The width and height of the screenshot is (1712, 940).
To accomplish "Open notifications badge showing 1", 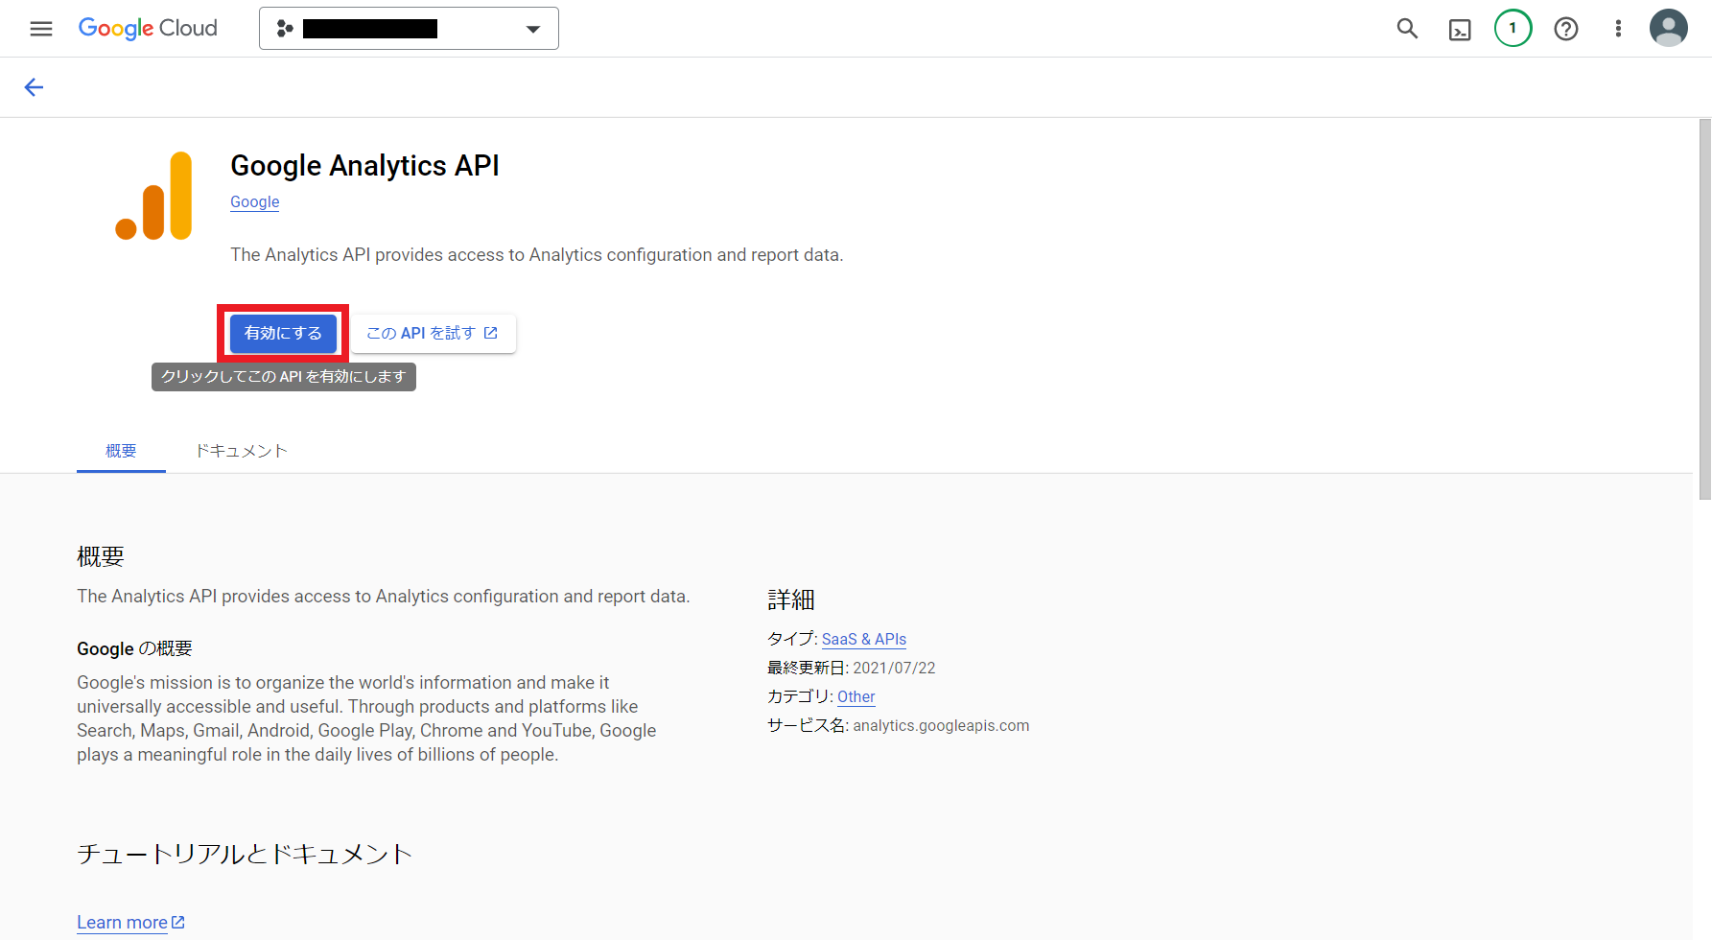I will click(x=1513, y=29).
